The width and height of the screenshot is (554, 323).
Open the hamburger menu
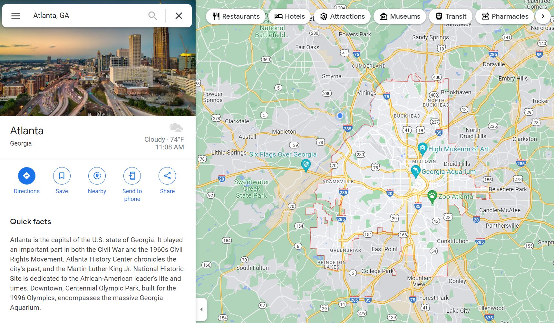[x=16, y=15]
